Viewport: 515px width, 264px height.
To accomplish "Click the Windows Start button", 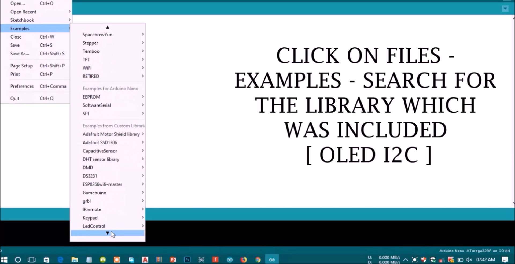I will click(4, 259).
